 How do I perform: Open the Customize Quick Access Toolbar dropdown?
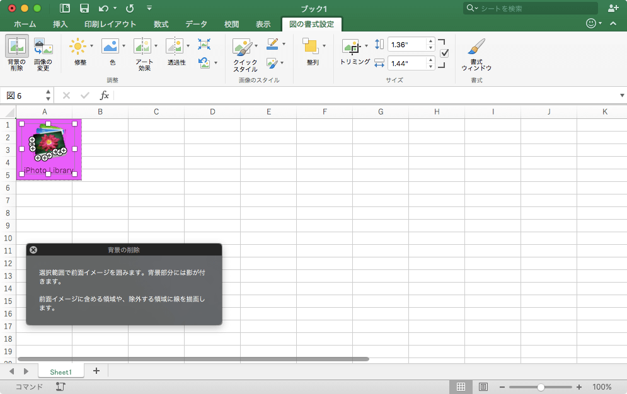point(149,8)
